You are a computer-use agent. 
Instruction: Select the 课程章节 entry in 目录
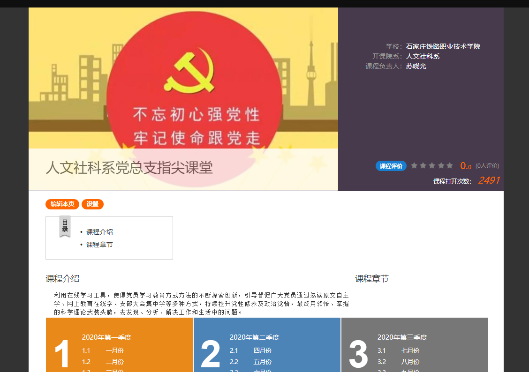point(99,245)
